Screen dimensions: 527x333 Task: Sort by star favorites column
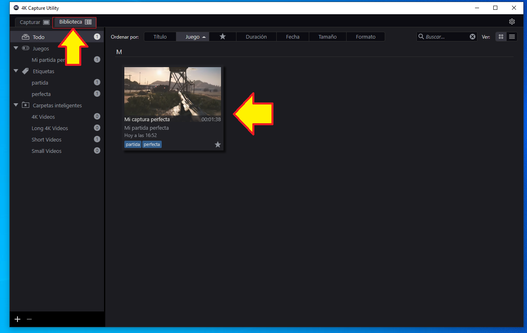tap(222, 37)
